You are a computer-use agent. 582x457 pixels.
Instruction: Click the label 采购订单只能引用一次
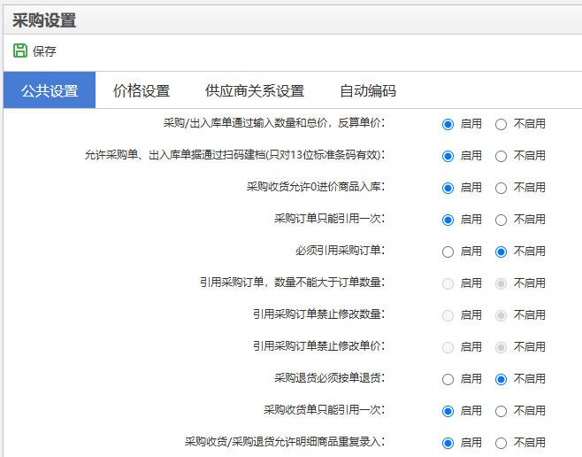329,219
